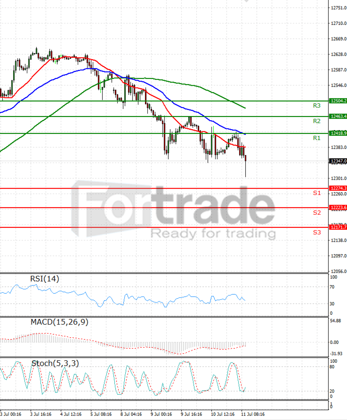The image size is (347, 420).
Task: Click the RSI(14) indicator title
Action: [x=45, y=279]
